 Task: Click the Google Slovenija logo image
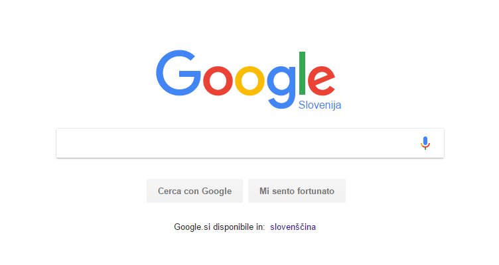coord(249,80)
